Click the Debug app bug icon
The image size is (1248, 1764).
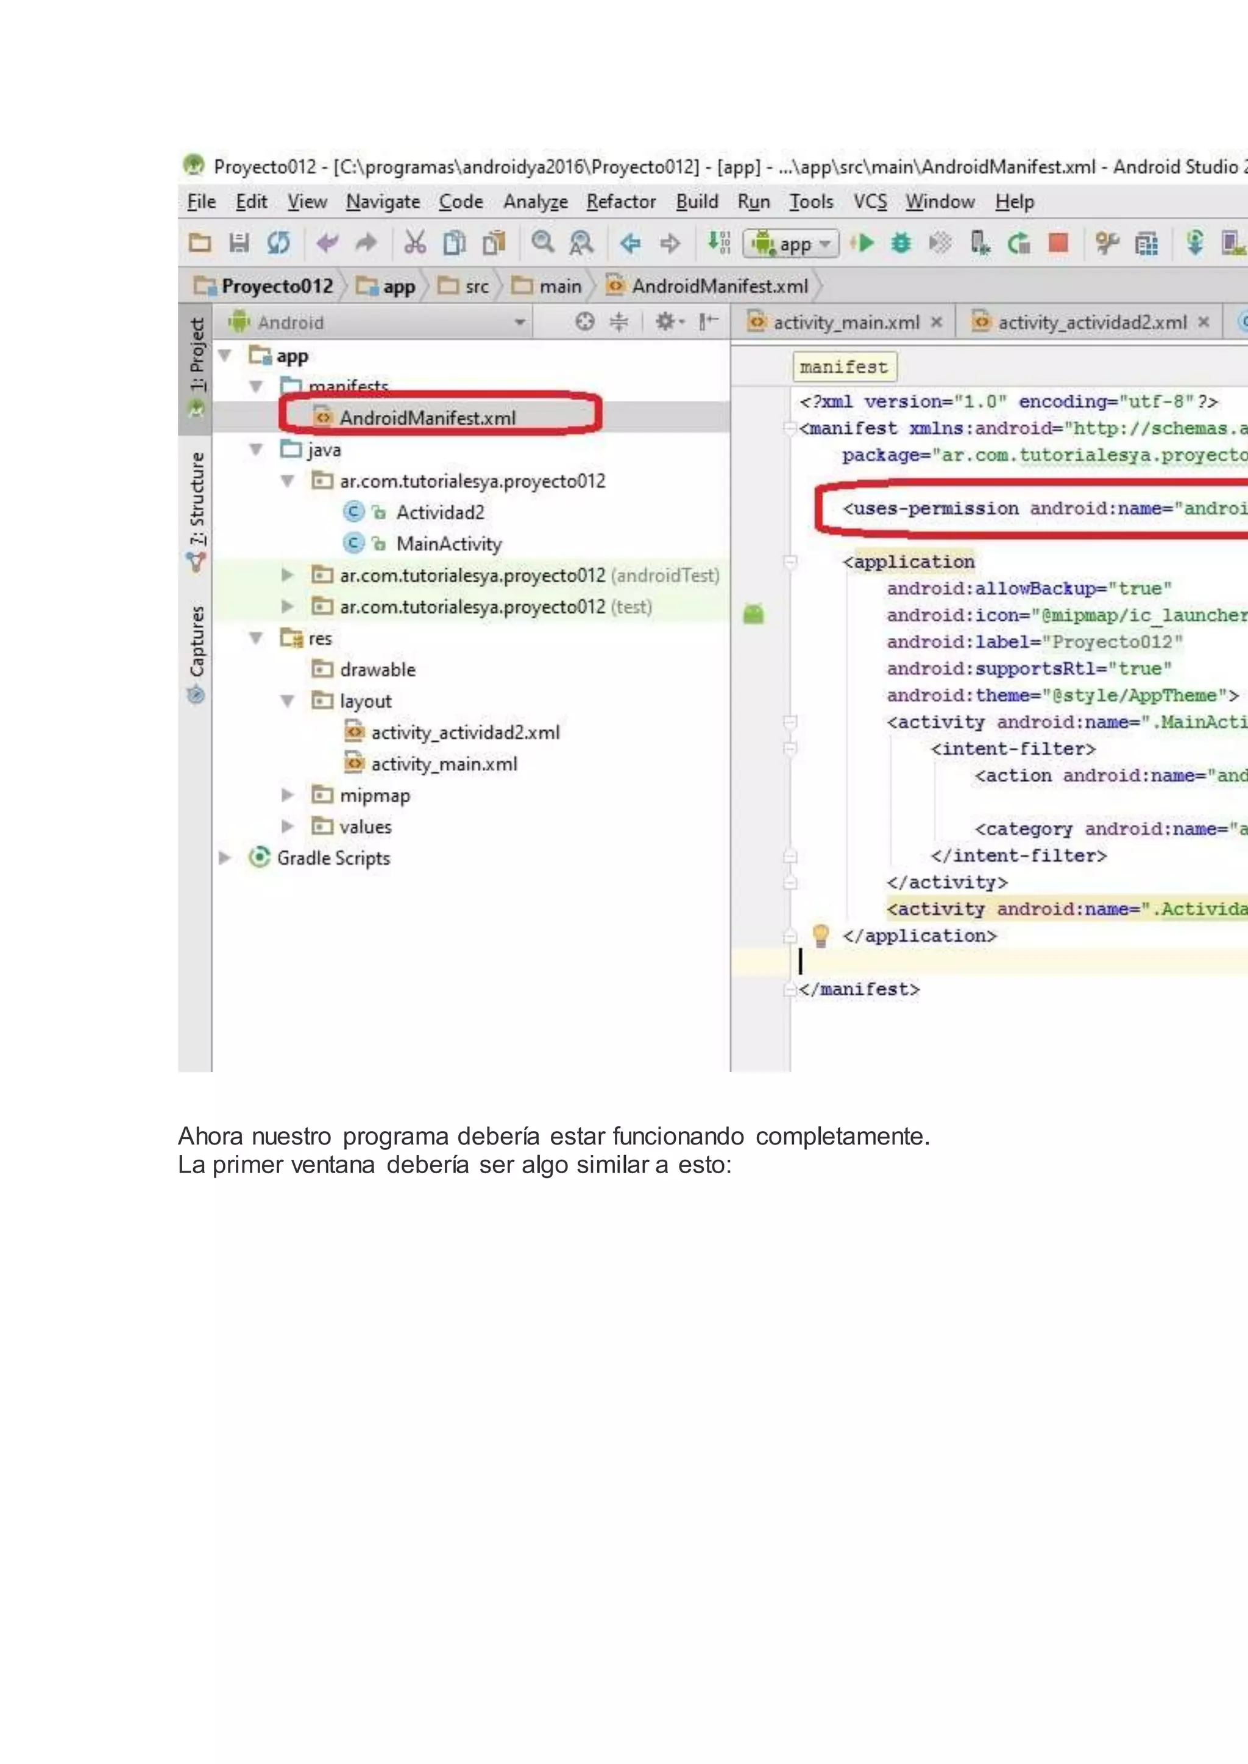901,244
